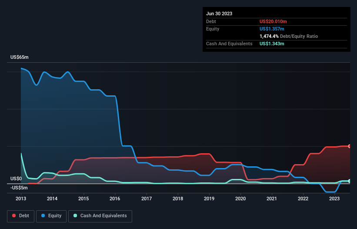Image resolution: width=357 pixels, height=229 pixels.
Task: Click the 2015 x-axis label
Action: point(83,199)
